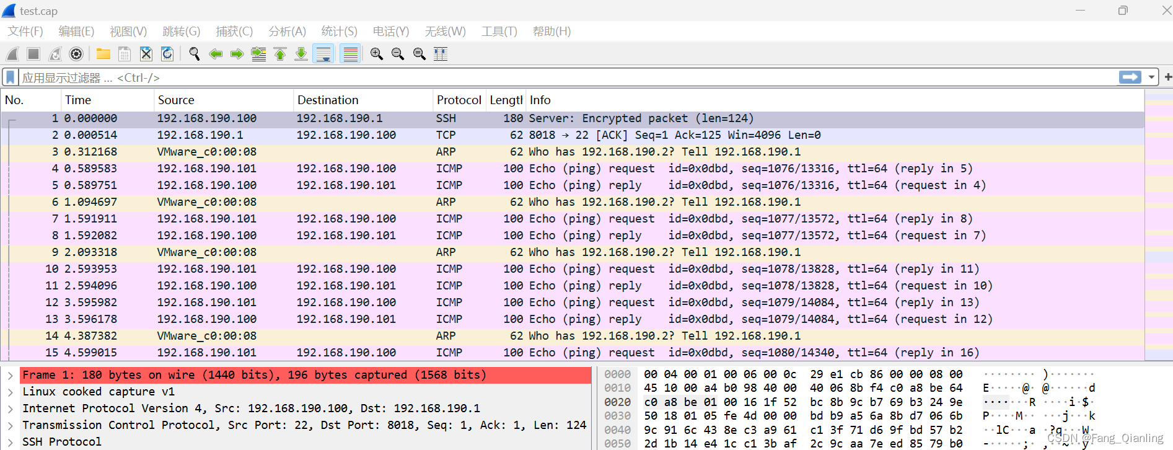Image resolution: width=1173 pixels, height=450 pixels.
Task: Click the display filter input field
Action: tap(567, 77)
